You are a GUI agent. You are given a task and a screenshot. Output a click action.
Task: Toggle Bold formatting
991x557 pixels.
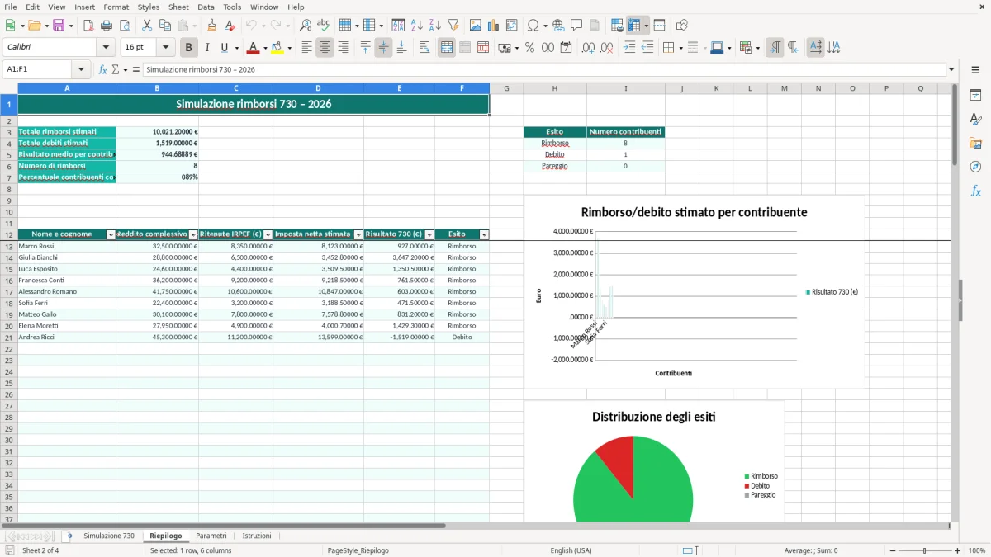pyautogui.click(x=189, y=48)
